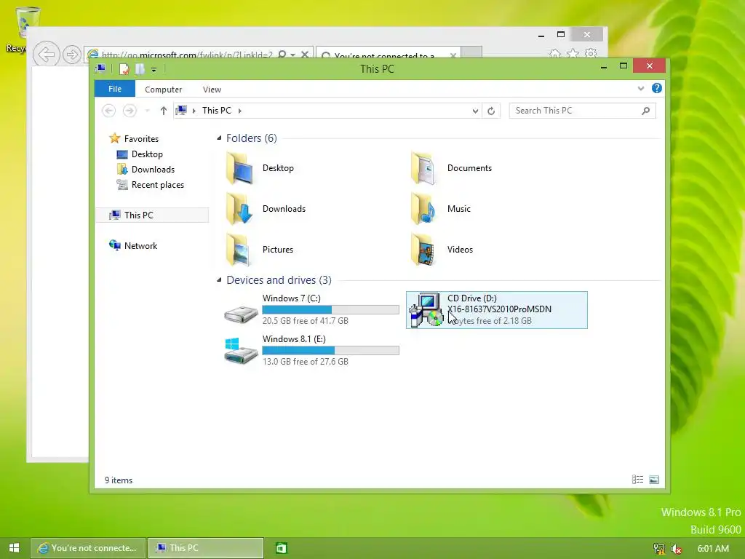Click the arrow after This PC breadcrumb
Screen dimensions: 745x559
240,111
